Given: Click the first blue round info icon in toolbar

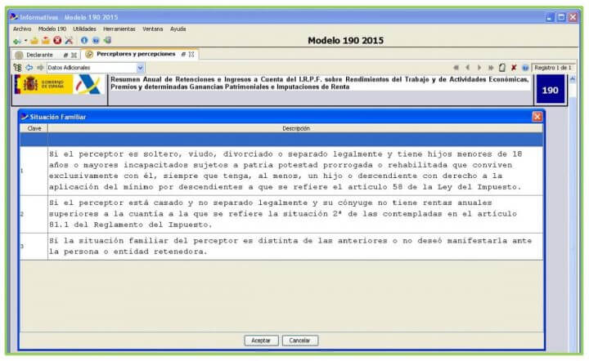Looking at the screenshot, I should 84,41.
